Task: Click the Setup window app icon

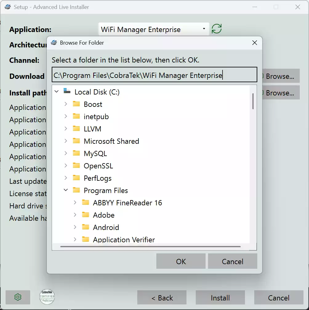Action: pos(8,7)
